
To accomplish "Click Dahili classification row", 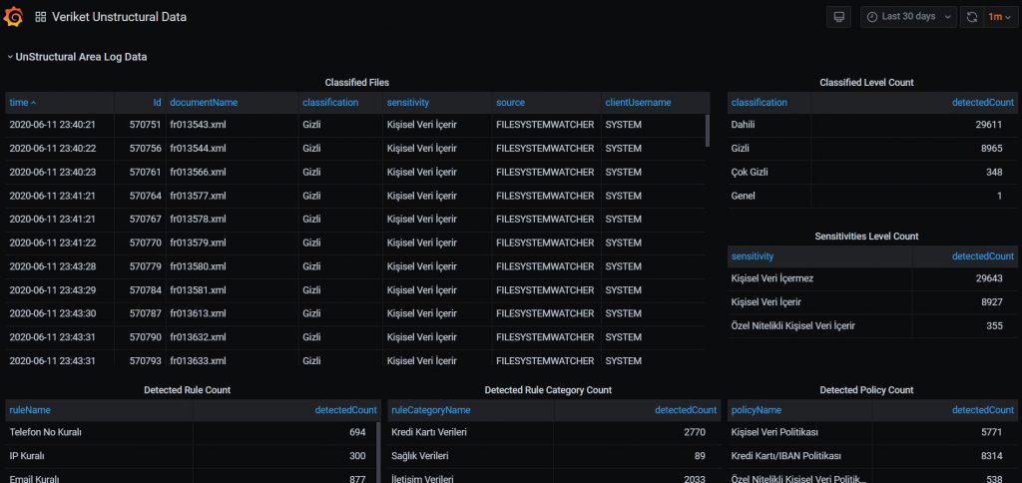I will (872, 125).
